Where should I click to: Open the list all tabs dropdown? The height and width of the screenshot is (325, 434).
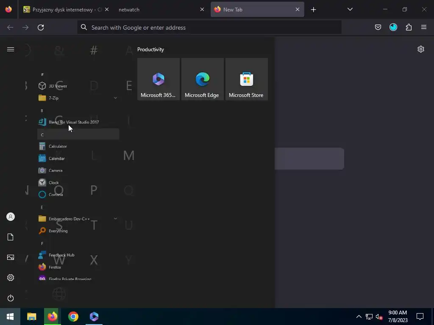(x=350, y=9)
